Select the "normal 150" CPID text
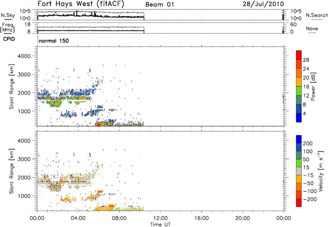 [x=54, y=41]
